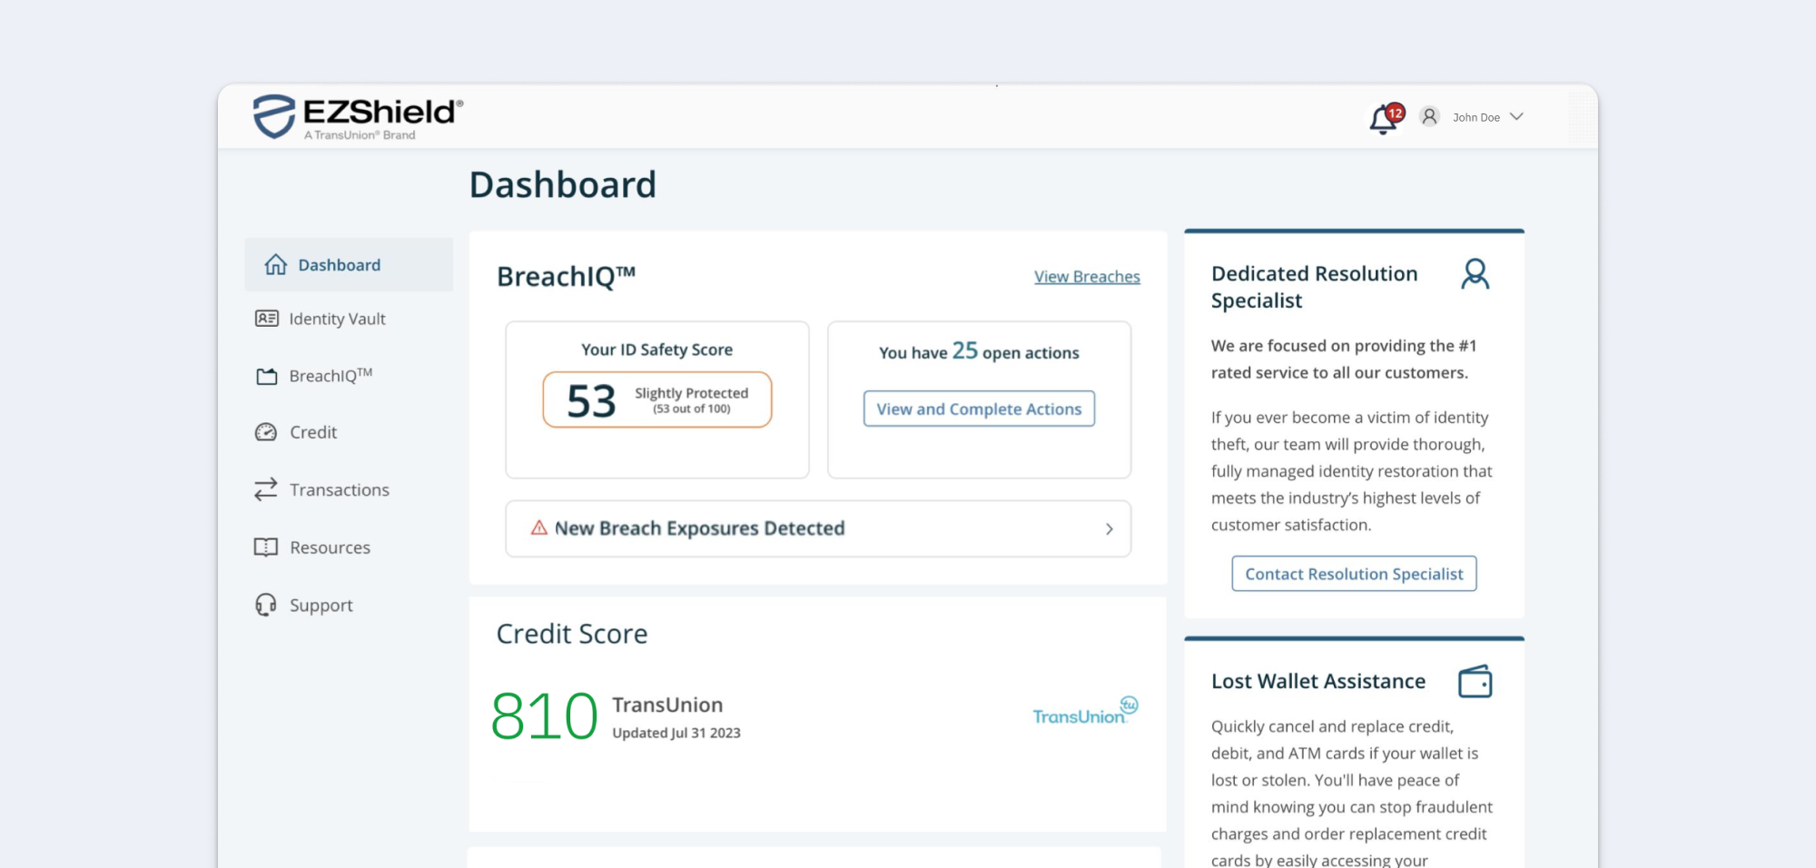Image resolution: width=1816 pixels, height=868 pixels.
Task: Click the Updated Jul 31 2023 text
Action: coord(676,733)
